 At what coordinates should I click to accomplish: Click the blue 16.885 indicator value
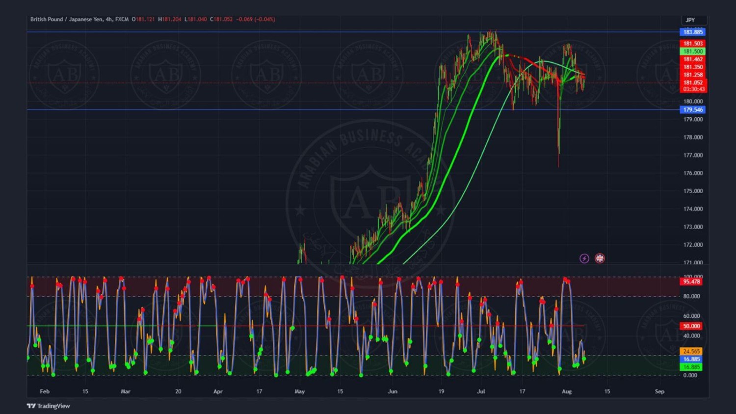(691, 359)
